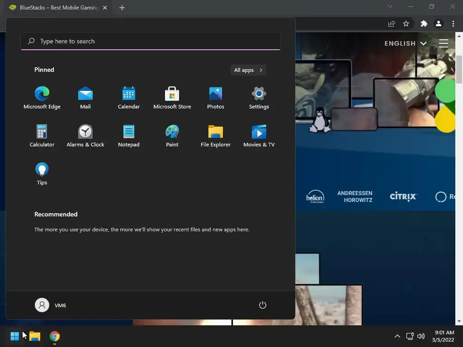
Task: Open network status in system tray
Action: (x=410, y=336)
